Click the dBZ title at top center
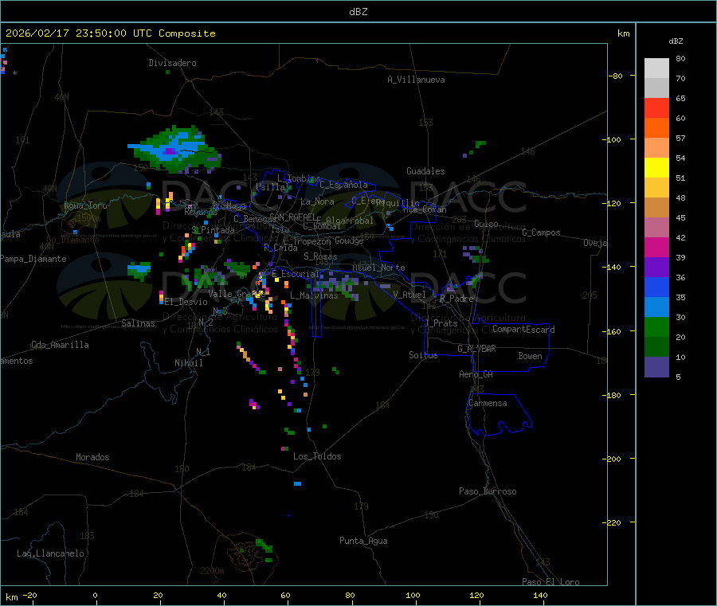The height and width of the screenshot is (606, 717). tap(358, 11)
